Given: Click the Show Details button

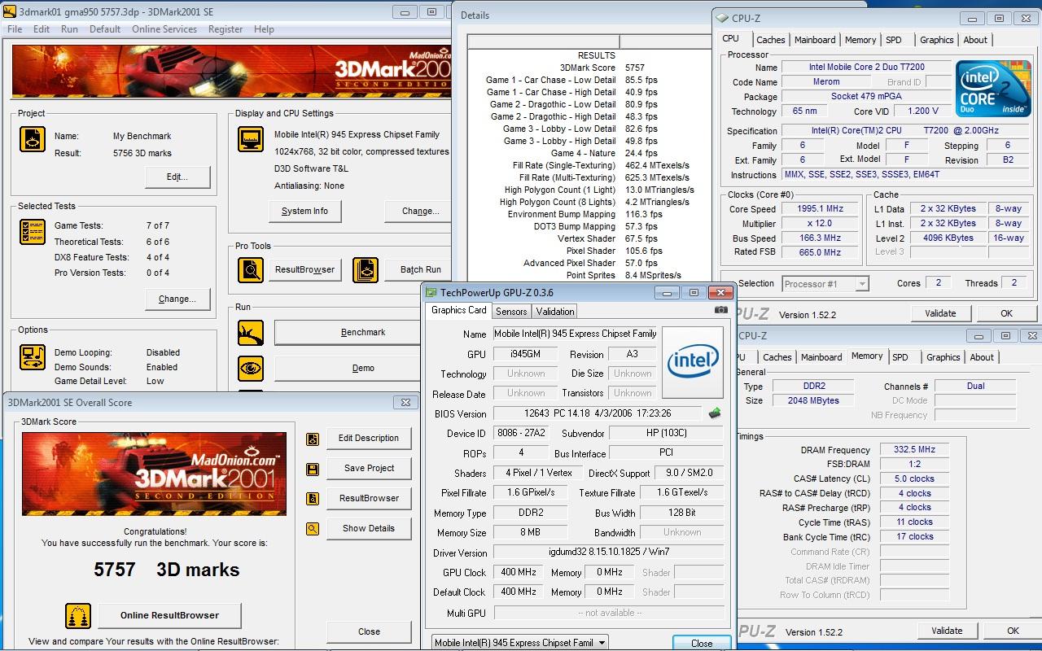Looking at the screenshot, I should [369, 528].
